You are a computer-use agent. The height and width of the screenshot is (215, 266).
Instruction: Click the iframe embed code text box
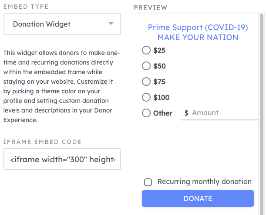tap(62, 160)
